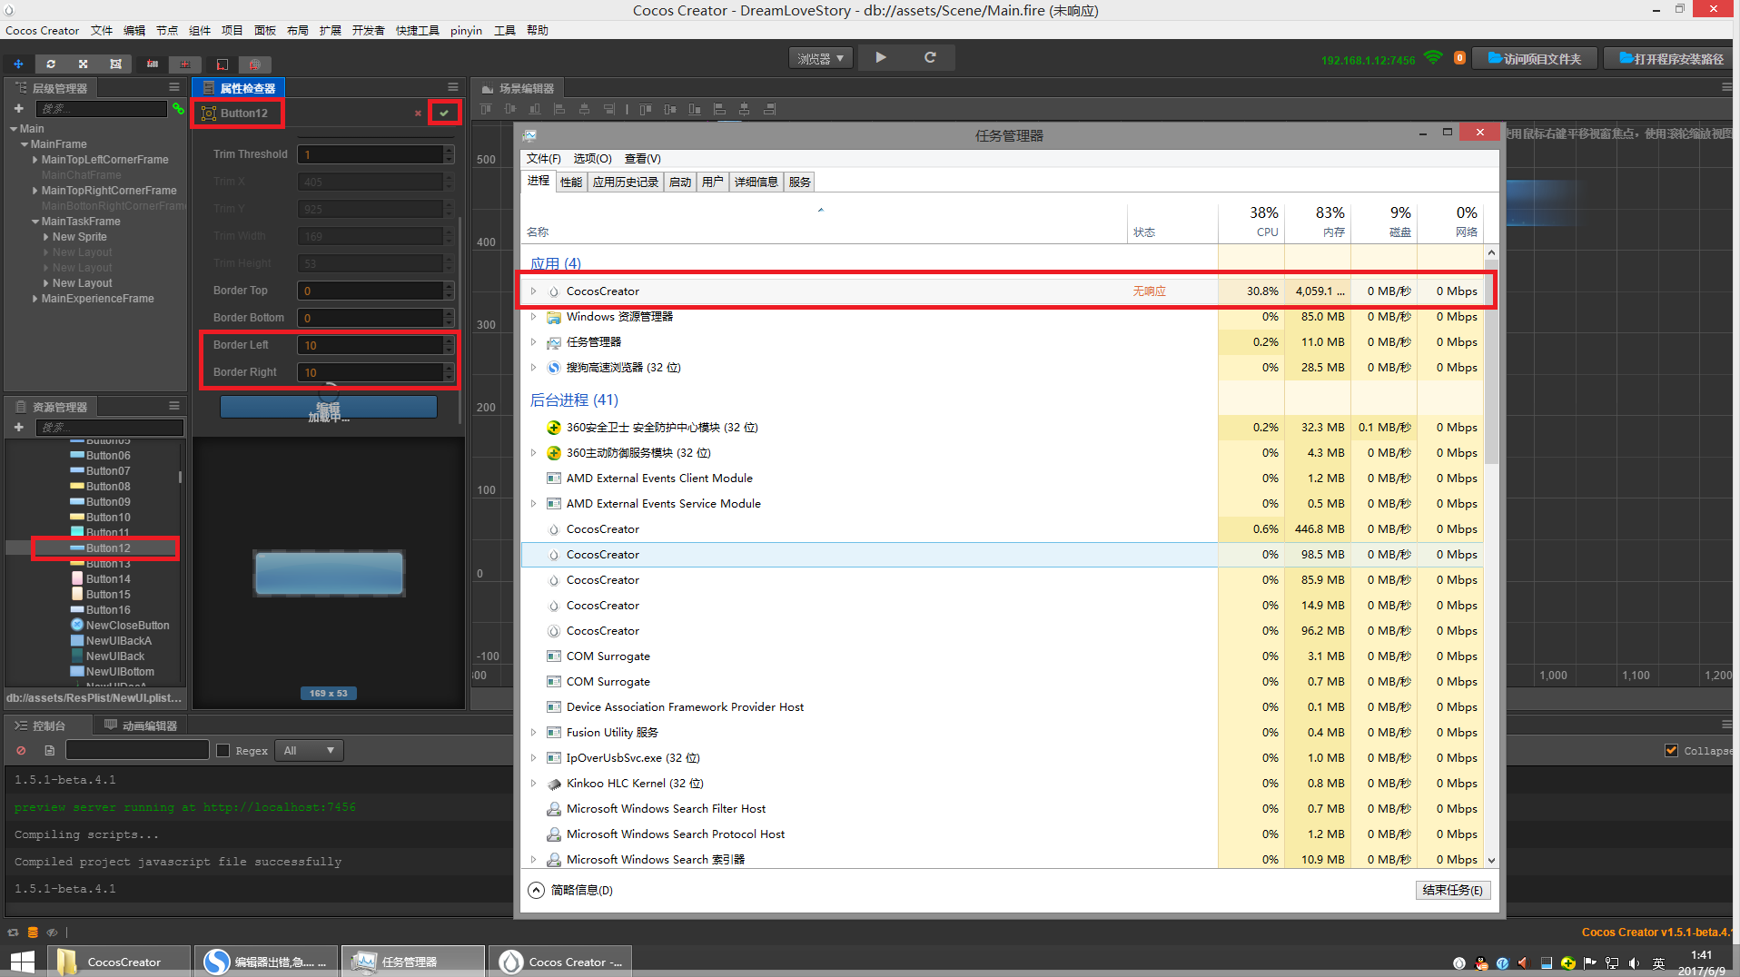This screenshot has height=977, width=1740.
Task: Click the green checkmark apply button
Action: tap(444, 113)
